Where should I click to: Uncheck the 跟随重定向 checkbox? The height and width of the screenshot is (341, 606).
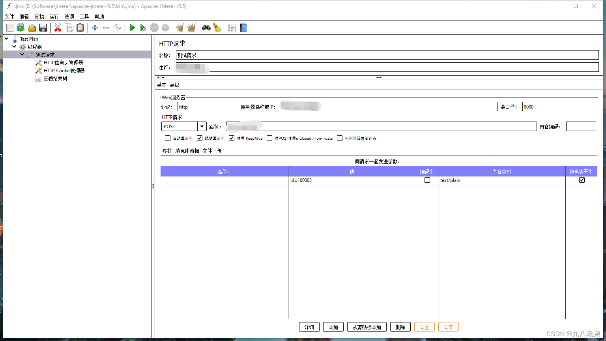tap(200, 138)
